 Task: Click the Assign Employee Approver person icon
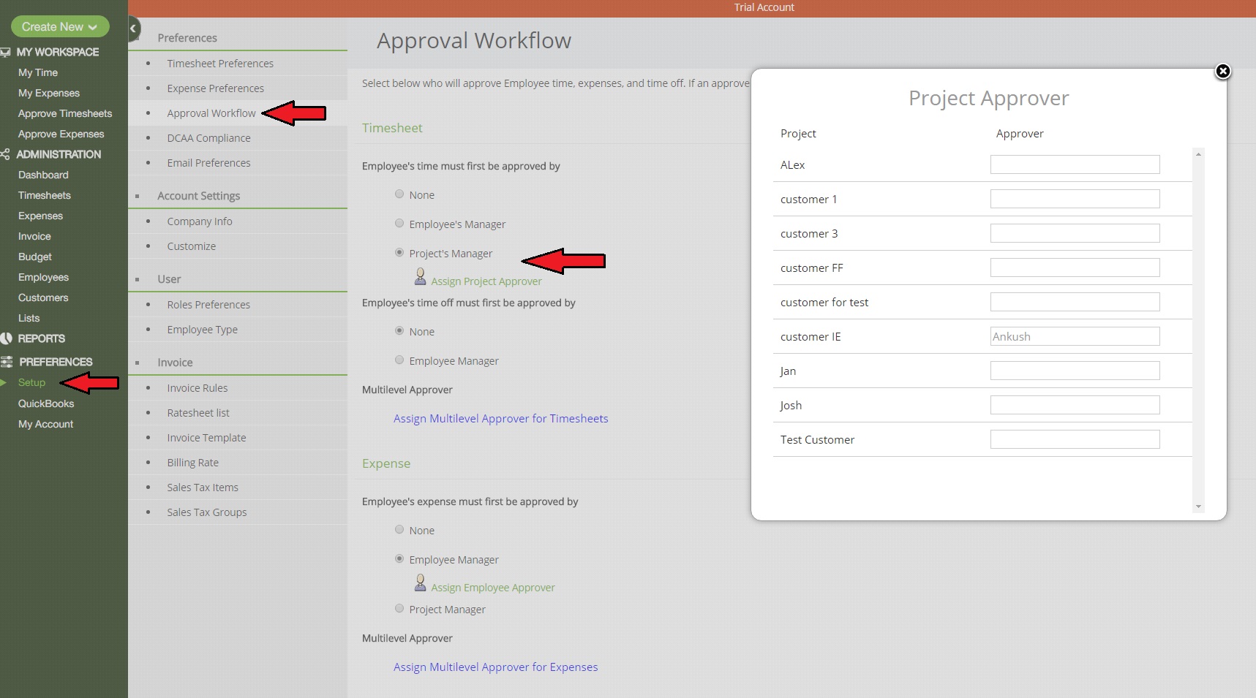pos(421,583)
